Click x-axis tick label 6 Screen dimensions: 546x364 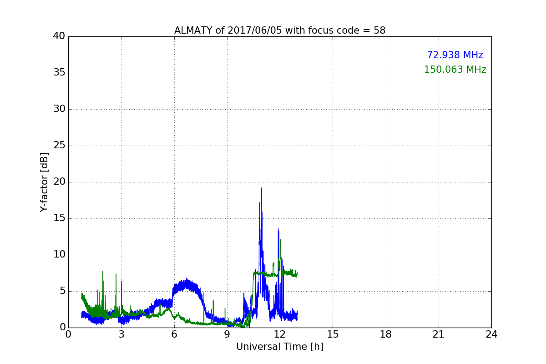[174, 334]
